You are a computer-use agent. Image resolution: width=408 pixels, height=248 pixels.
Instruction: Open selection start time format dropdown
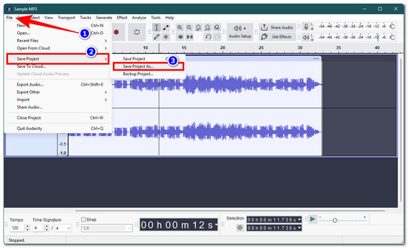[299, 220]
